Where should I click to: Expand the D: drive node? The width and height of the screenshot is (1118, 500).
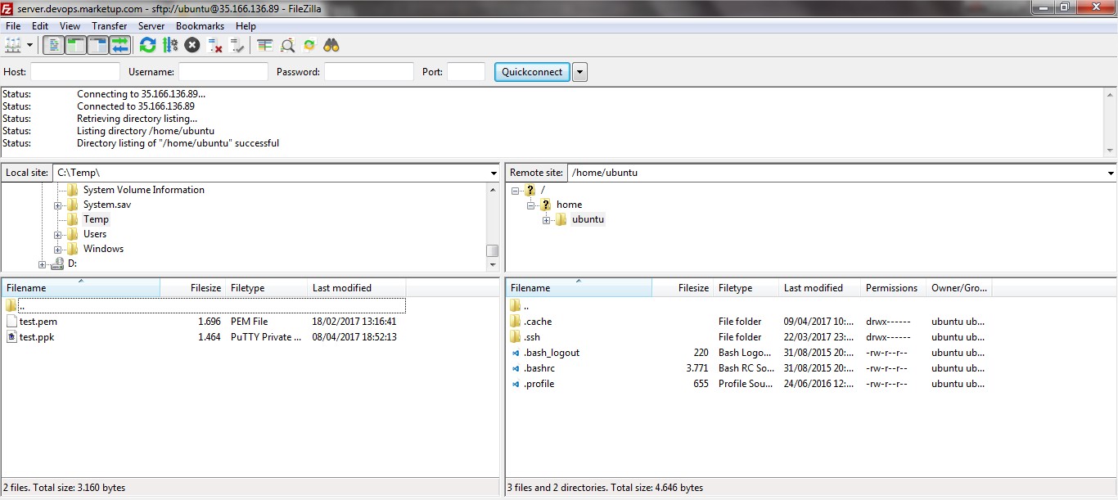(43, 264)
